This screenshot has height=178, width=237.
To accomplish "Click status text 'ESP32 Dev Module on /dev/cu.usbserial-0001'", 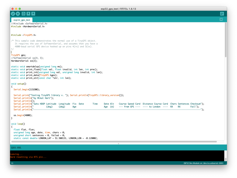I will click(203, 163).
